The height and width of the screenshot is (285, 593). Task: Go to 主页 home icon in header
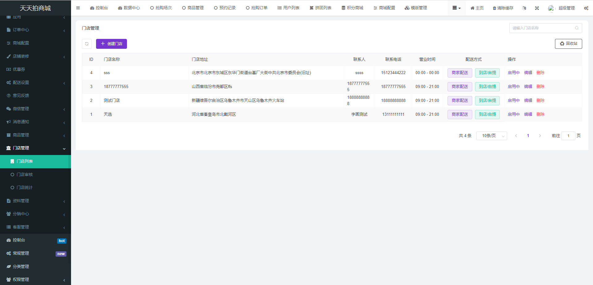[x=477, y=8]
